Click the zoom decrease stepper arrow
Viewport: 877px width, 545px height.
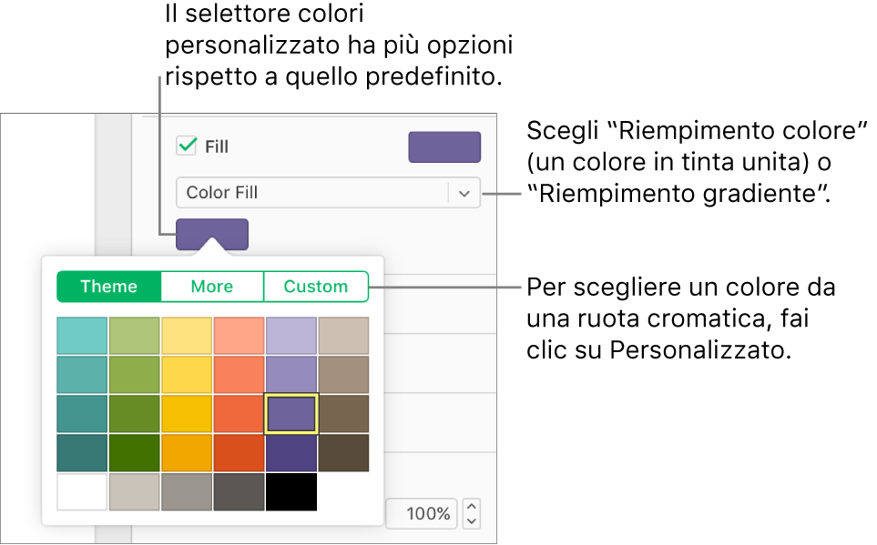[471, 519]
